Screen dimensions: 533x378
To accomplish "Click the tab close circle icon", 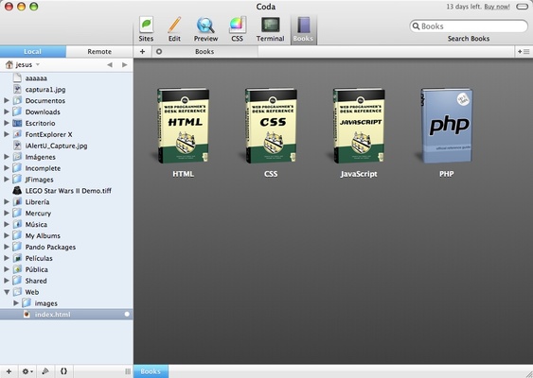I will pyautogui.click(x=159, y=52).
